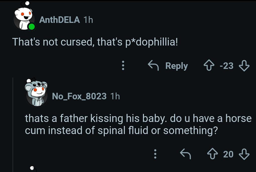Downvote AnthDELA's comment
The width and height of the screenshot is (256, 172).
click(x=244, y=66)
